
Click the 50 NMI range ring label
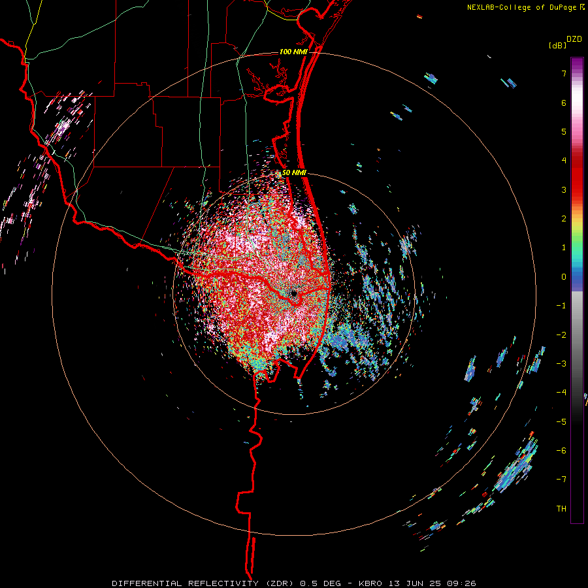[x=294, y=172]
